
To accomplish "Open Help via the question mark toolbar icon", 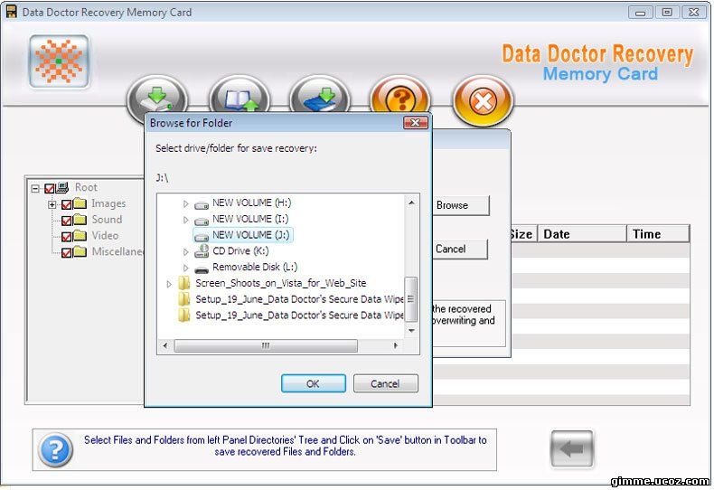I will coord(400,96).
